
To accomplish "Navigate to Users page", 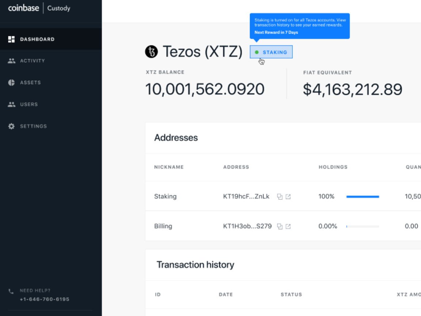I will coord(51,104).
